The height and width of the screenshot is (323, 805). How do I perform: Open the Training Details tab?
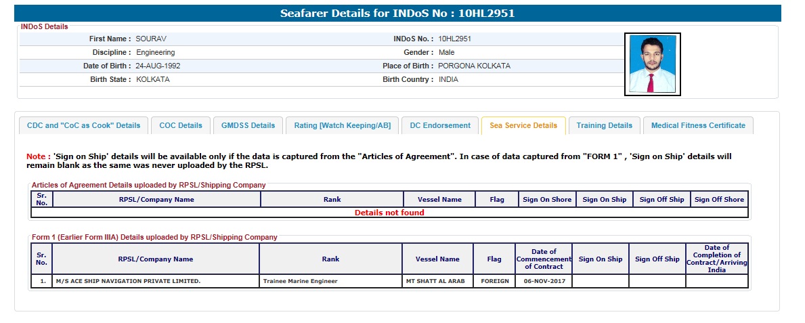click(x=605, y=125)
